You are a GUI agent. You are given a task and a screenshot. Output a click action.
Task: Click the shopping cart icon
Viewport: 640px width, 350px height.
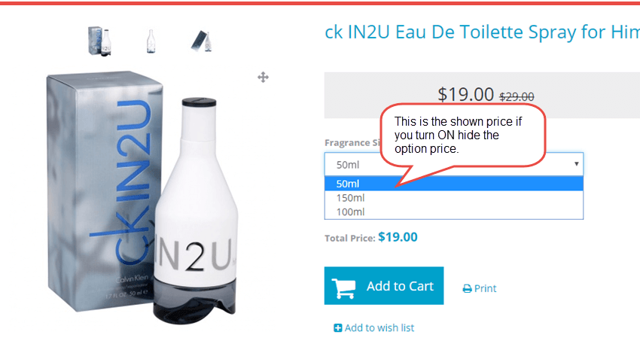click(x=344, y=287)
